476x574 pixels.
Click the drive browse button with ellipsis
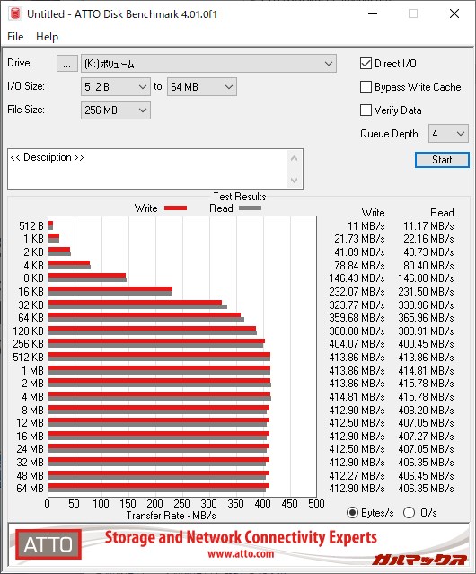point(67,64)
